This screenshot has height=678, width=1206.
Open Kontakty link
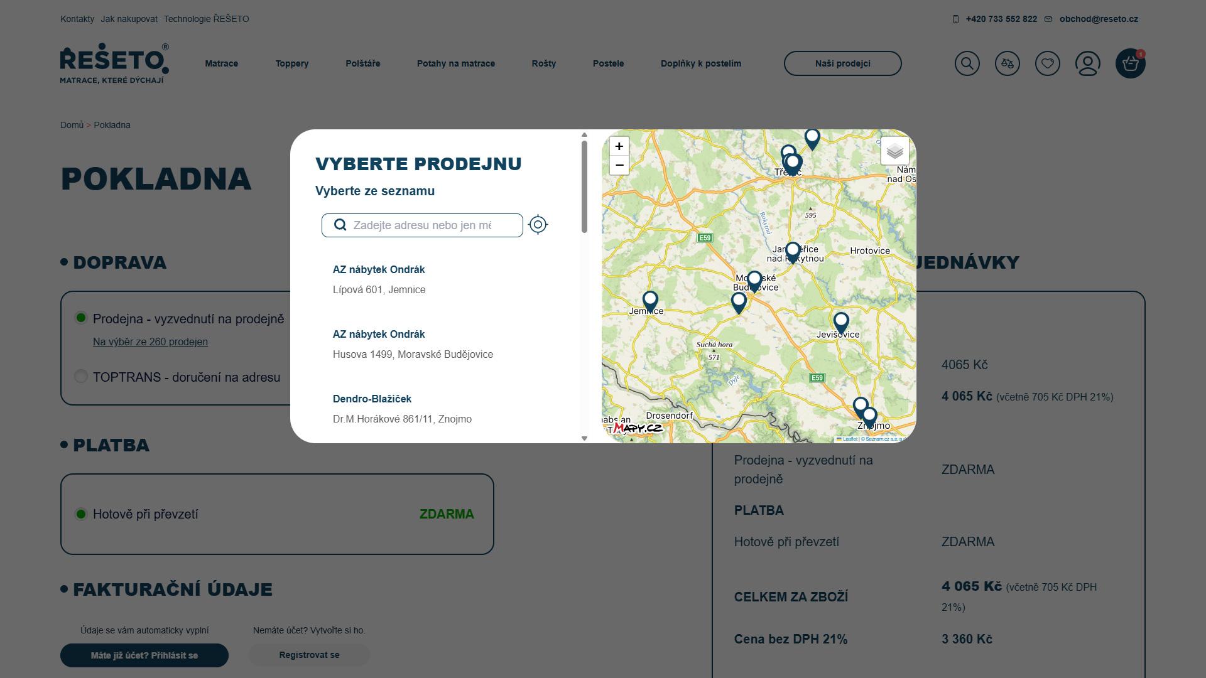77,19
